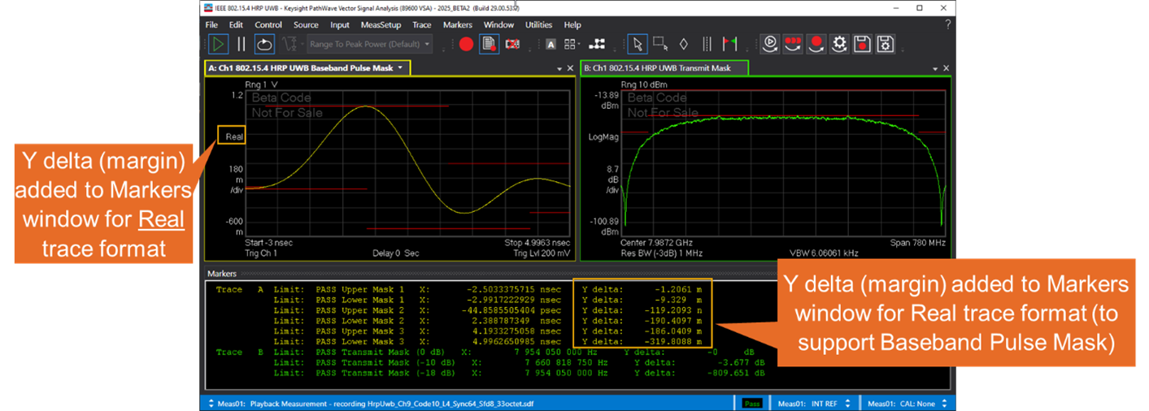
Task: Select the arrow pointer tool
Action: click(x=638, y=44)
